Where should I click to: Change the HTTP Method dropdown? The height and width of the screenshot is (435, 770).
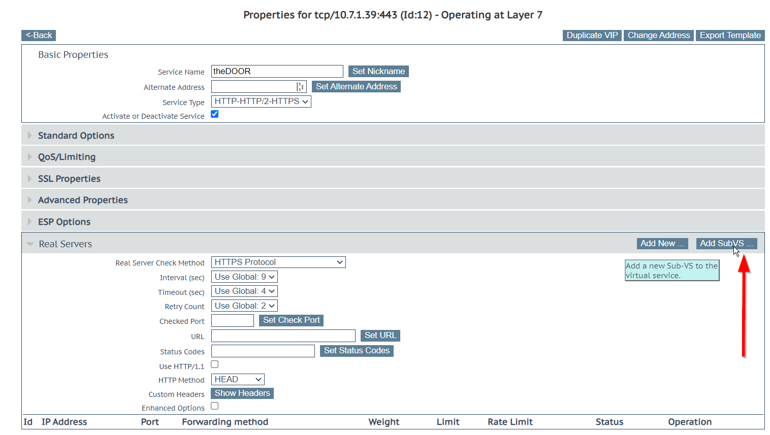point(238,380)
